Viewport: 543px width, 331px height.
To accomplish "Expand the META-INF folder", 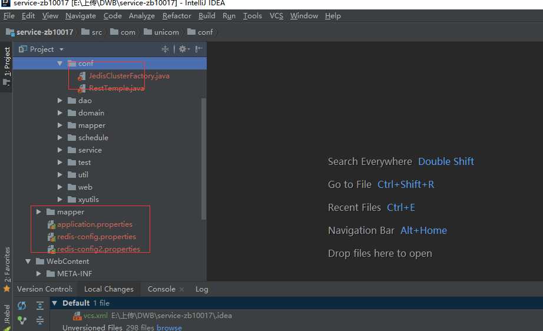I will point(38,273).
